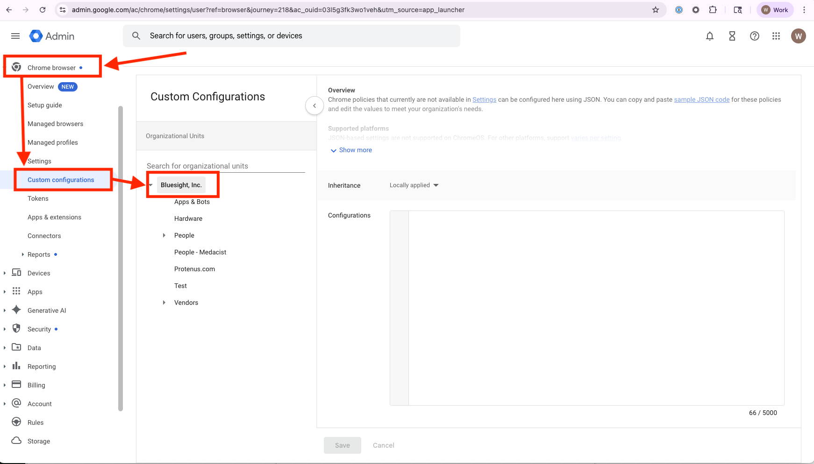Image resolution: width=814 pixels, height=464 pixels.
Task: Go forward in browser history
Action: click(x=26, y=10)
